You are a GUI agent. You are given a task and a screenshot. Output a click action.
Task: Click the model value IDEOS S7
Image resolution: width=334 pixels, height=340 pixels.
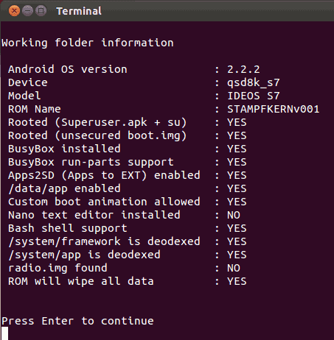click(x=254, y=96)
